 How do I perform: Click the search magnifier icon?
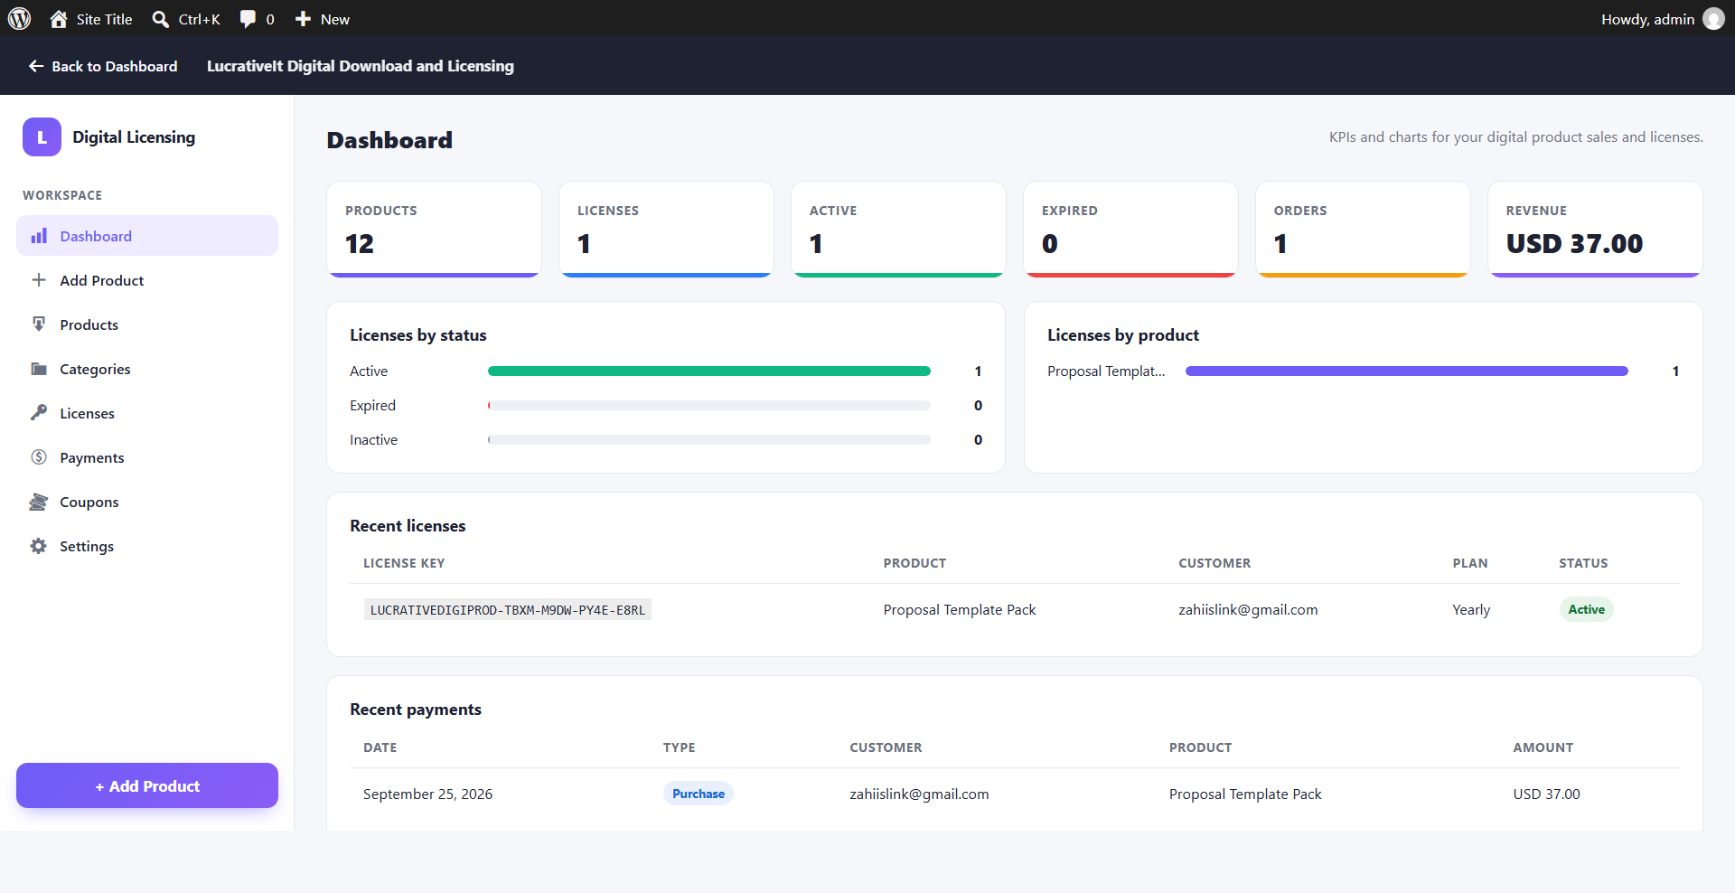click(x=161, y=19)
